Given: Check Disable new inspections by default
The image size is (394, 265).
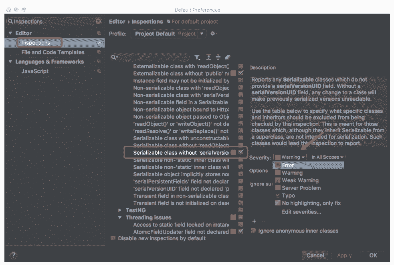Looking at the screenshot, I should click(x=113, y=238).
